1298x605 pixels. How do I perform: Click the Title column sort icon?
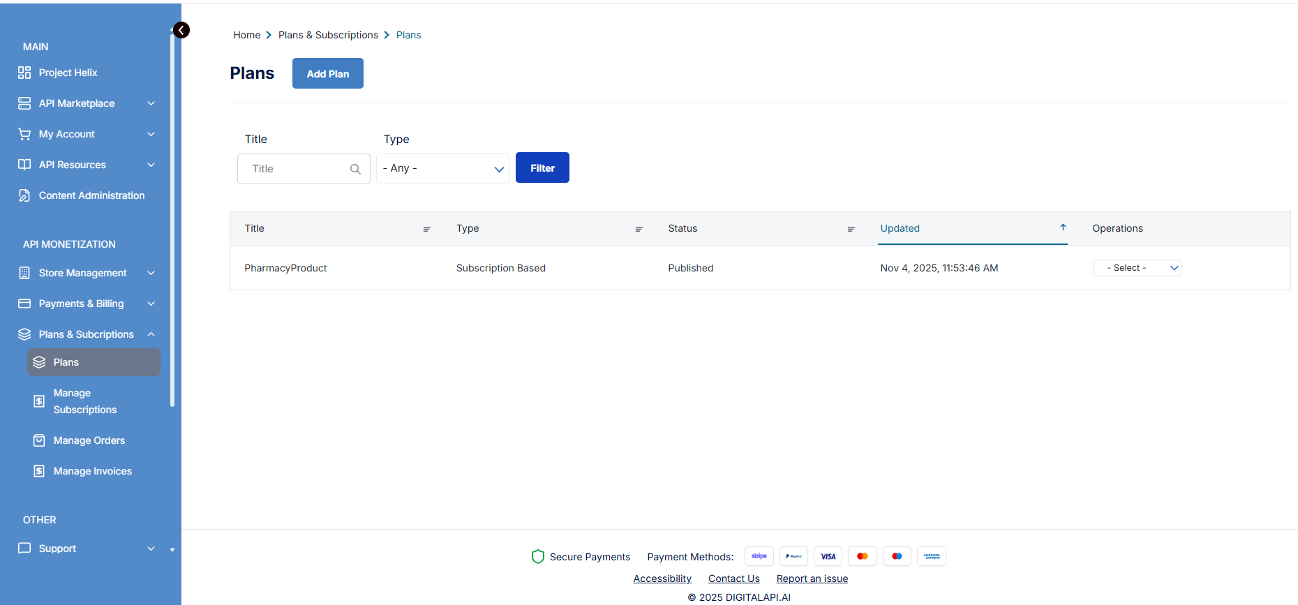426,229
